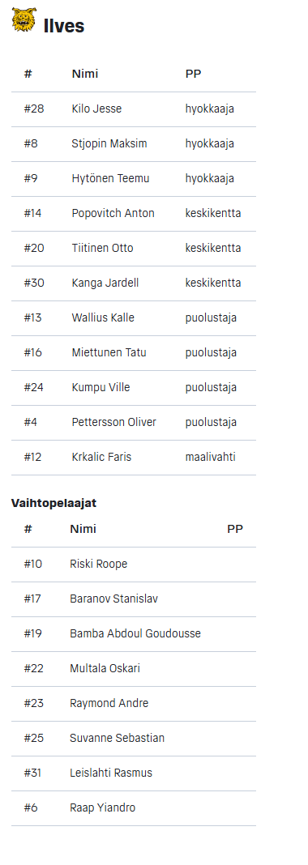Click the Ilves lynx team logo

(24, 20)
